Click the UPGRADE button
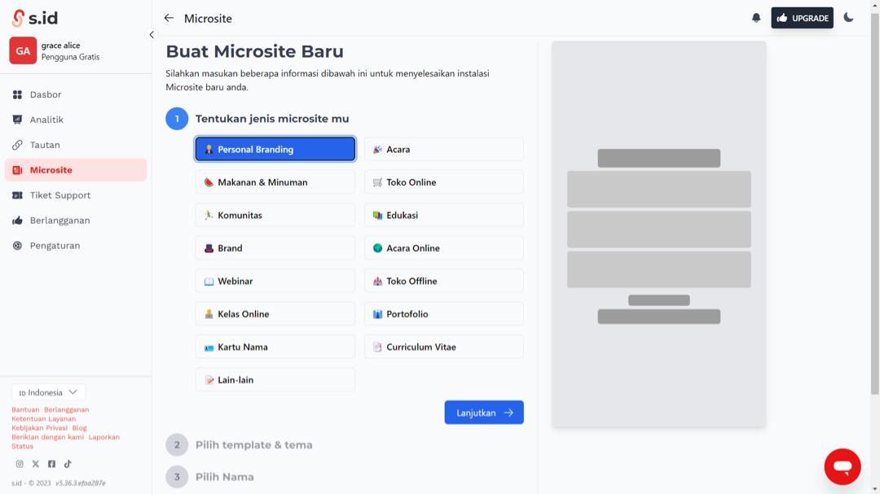Image resolution: width=880 pixels, height=494 pixels. 802,18
